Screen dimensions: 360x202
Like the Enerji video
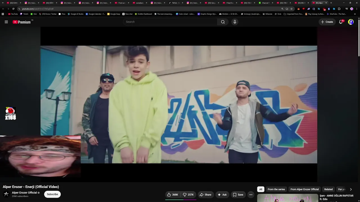173,195
